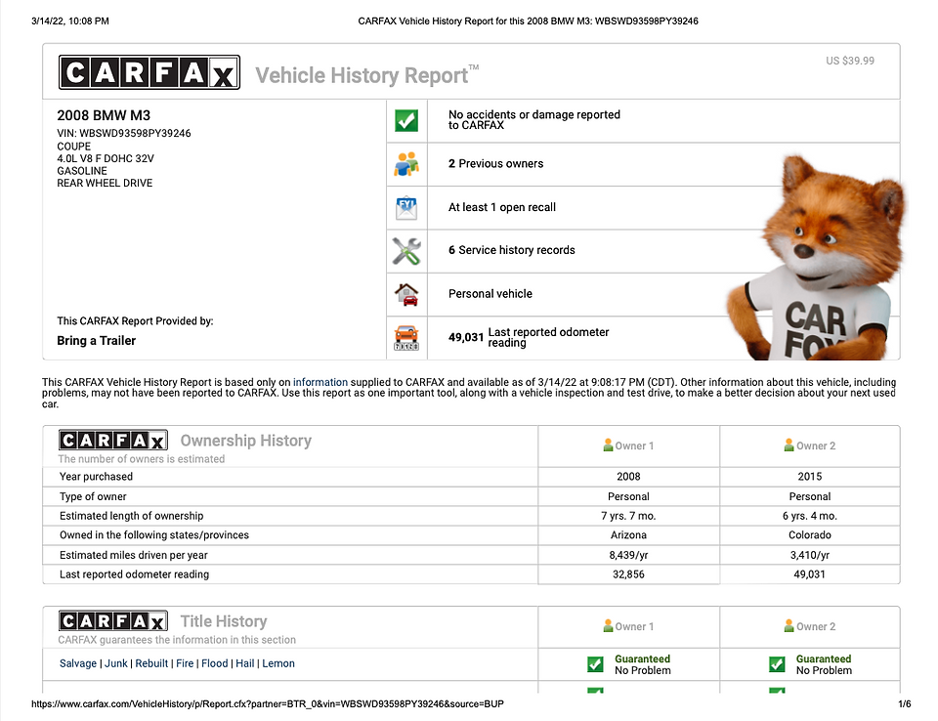Click Owner 2 ownership length '6 yrs. 4 mo.'
Image resolution: width=938 pixels, height=721 pixels.
point(809,516)
